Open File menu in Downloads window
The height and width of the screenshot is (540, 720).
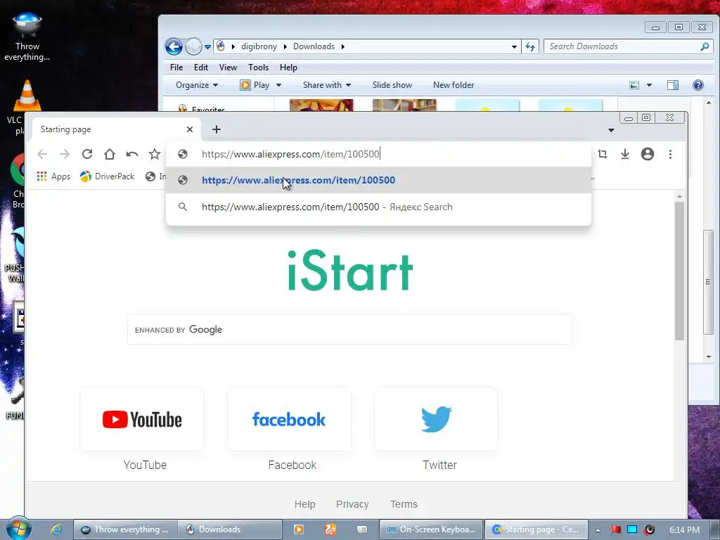pos(176,67)
